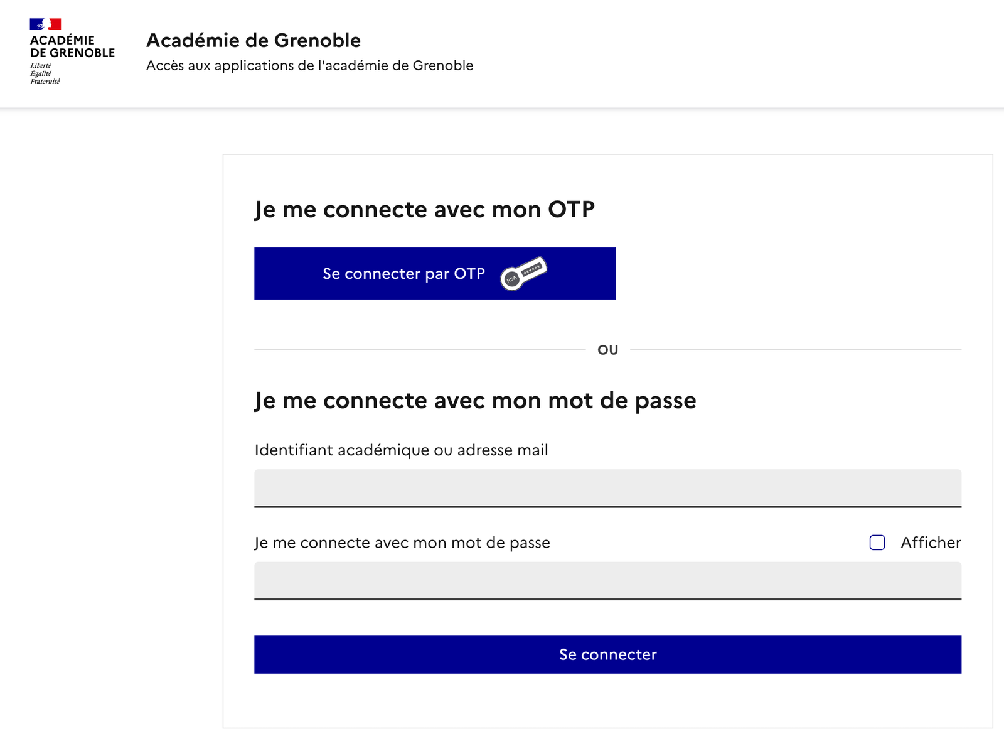This screenshot has width=1004, height=736.
Task: Click the Identifiant académique ou adresse mail field
Action: tap(607, 487)
